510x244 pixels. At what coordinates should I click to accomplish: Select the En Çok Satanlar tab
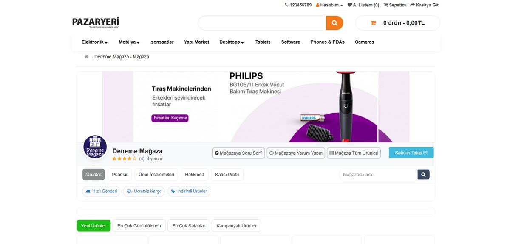(189, 226)
